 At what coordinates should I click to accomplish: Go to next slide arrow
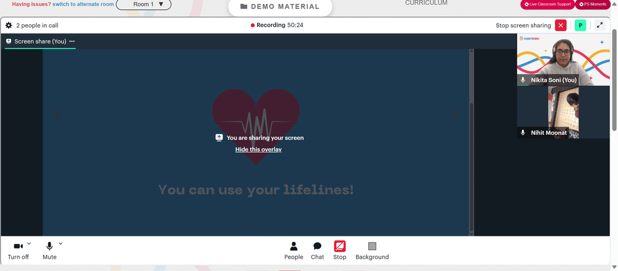click(455, 114)
